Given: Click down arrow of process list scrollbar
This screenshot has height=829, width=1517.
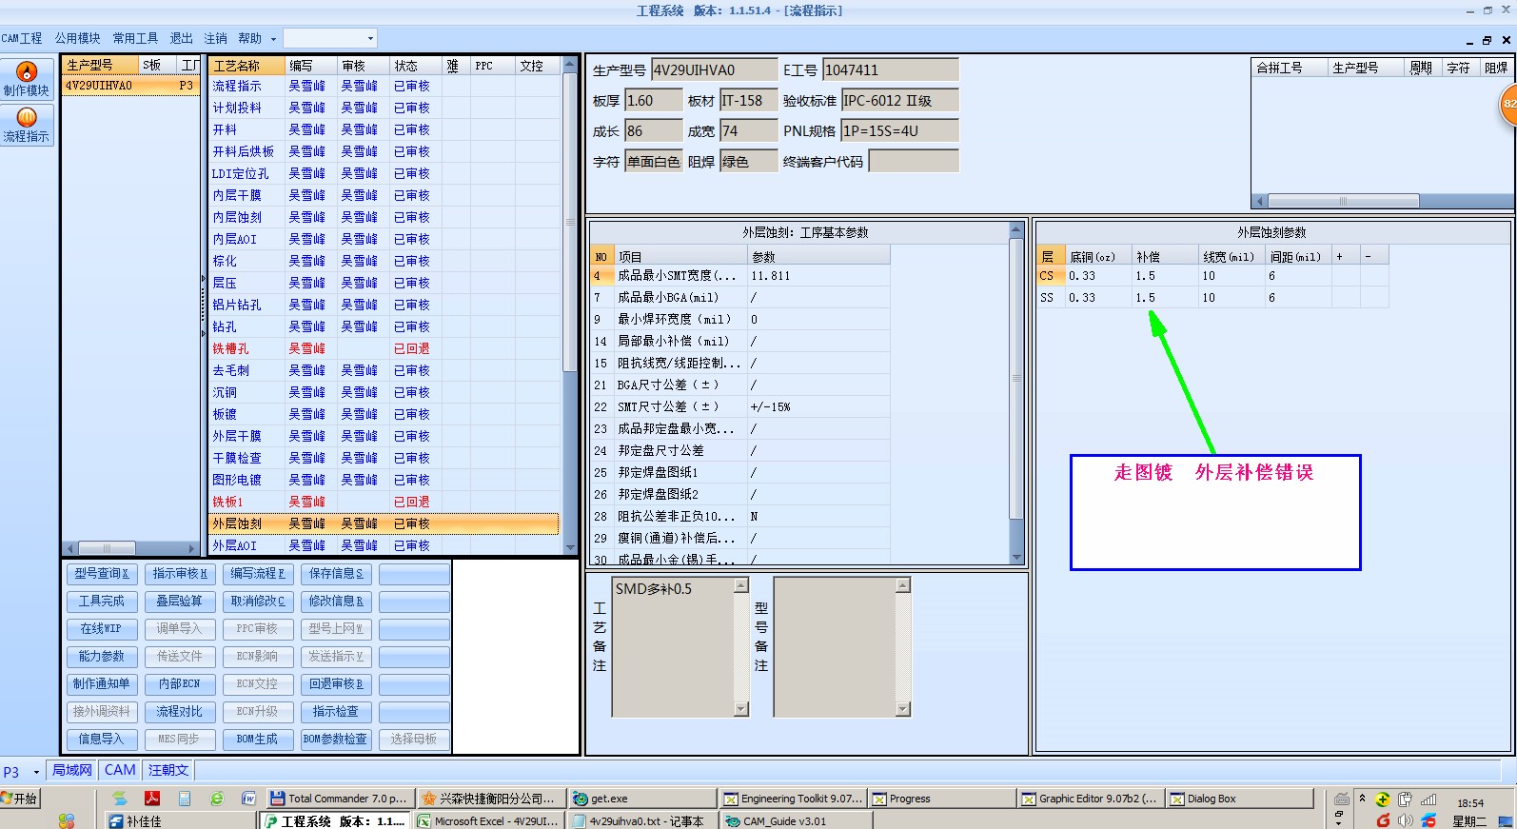Looking at the screenshot, I should coord(570,548).
